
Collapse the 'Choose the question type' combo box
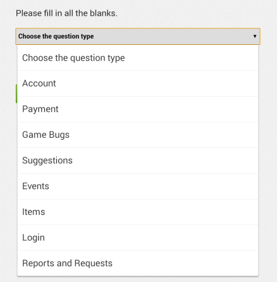[x=138, y=36]
